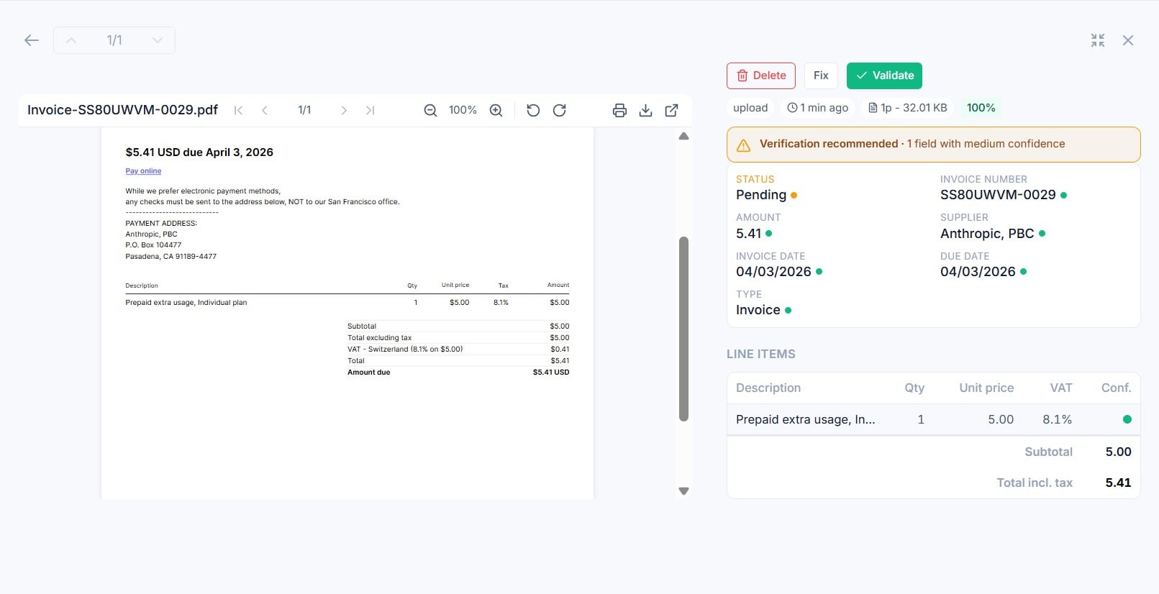
Task: Open PDF in new window
Action: click(671, 110)
